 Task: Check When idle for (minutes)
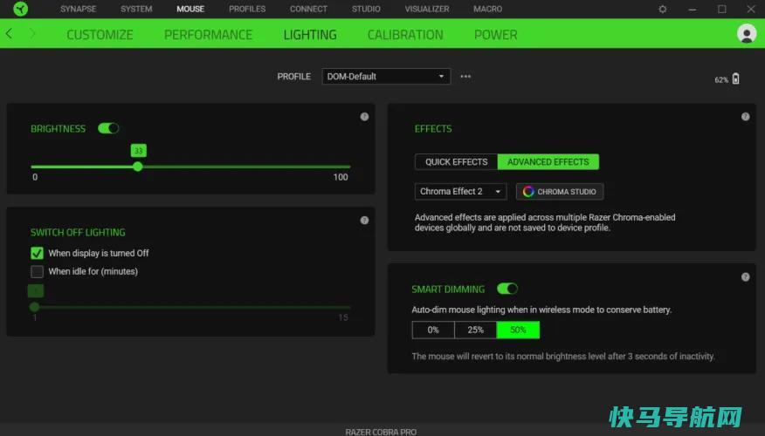[x=37, y=271]
